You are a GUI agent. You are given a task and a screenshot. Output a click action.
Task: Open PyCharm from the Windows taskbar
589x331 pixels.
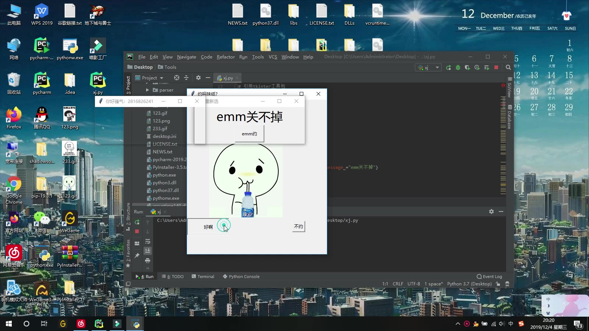99,324
